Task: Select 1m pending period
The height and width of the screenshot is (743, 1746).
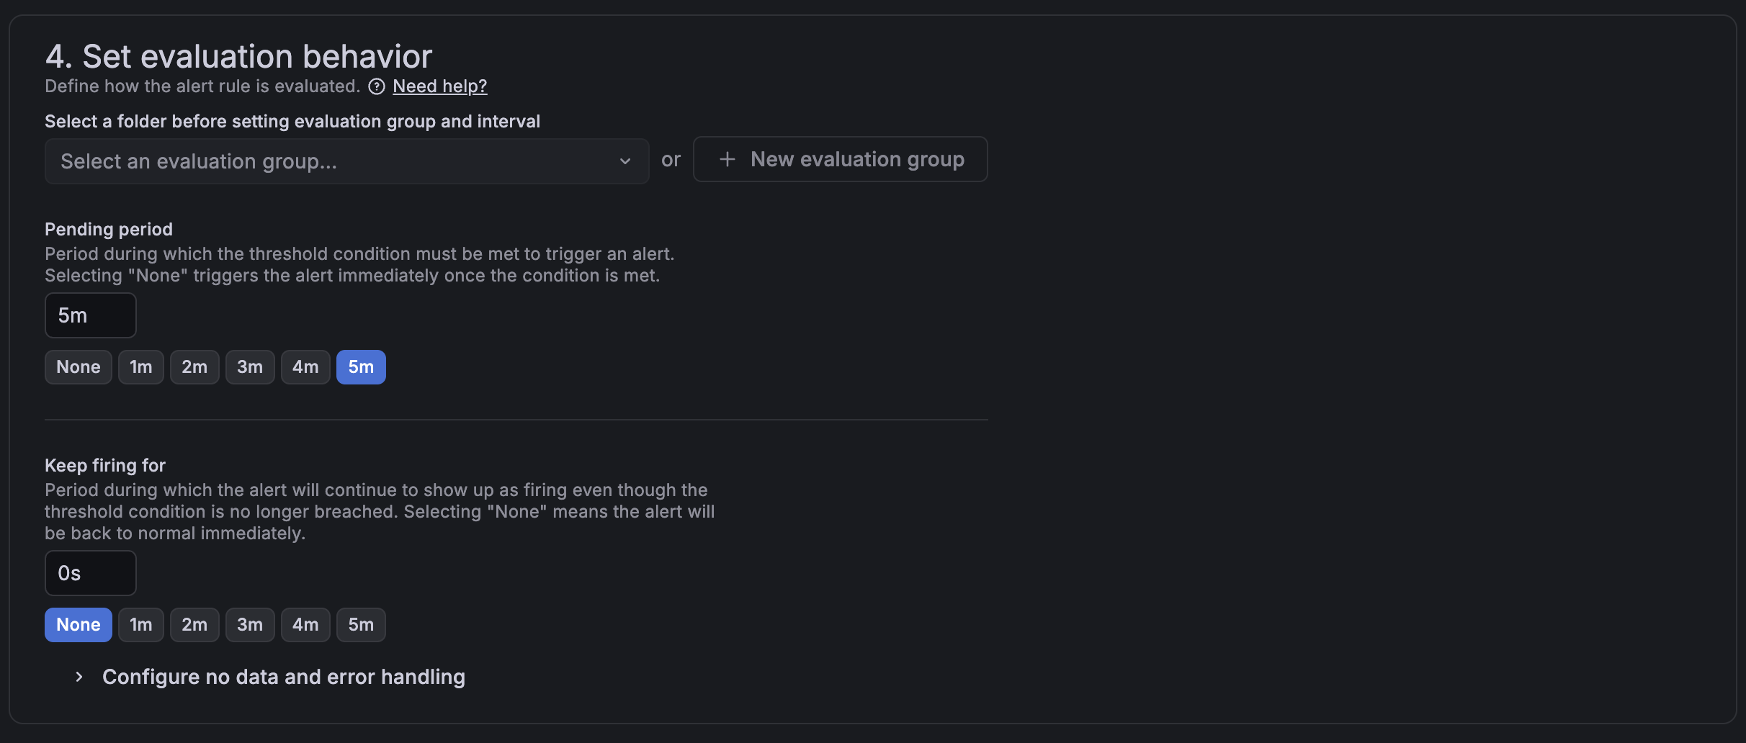Action: pos(140,366)
